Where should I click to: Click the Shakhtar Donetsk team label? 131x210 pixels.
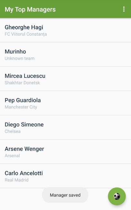pyautogui.click(x=22, y=83)
